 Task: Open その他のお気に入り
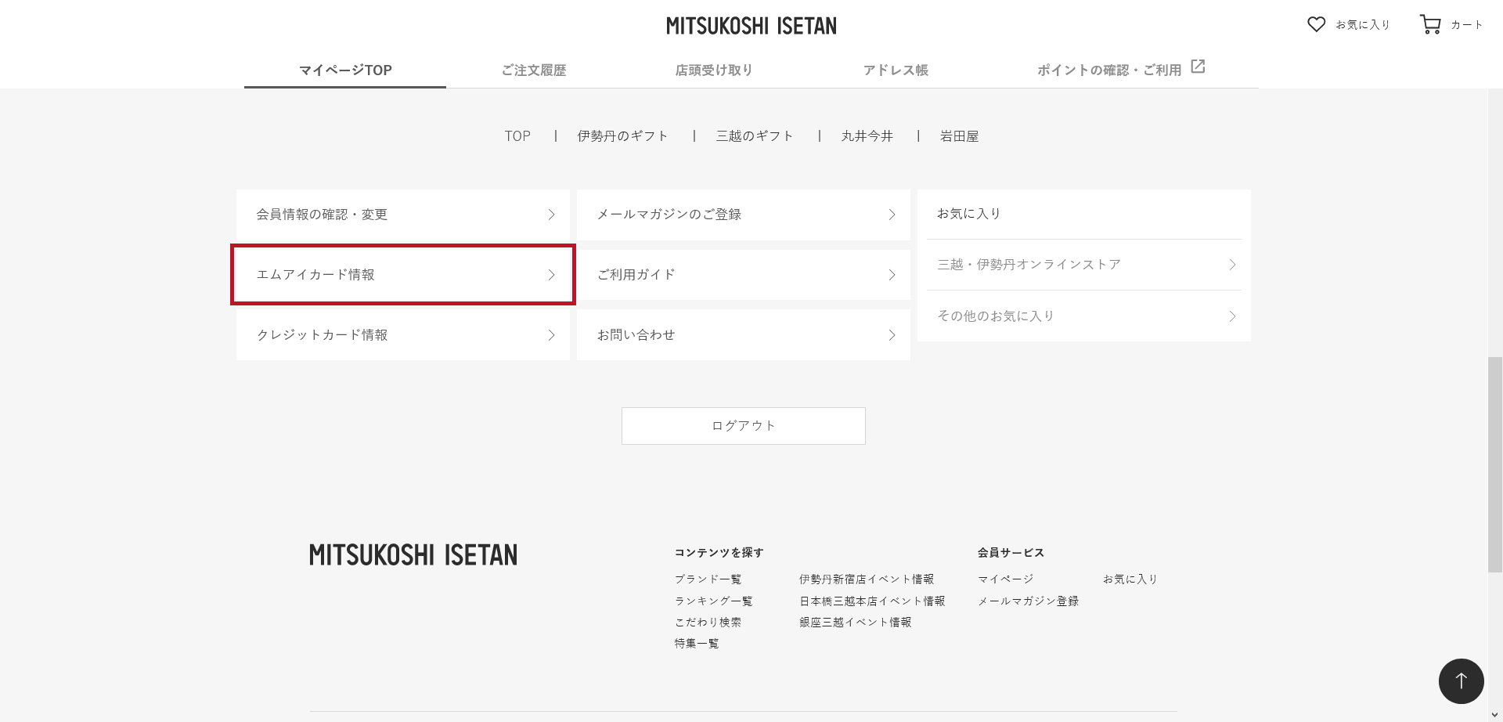pos(1084,316)
